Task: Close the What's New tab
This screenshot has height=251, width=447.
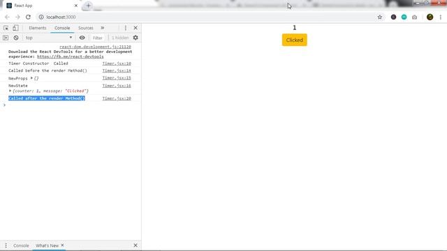Action: [x=62, y=245]
